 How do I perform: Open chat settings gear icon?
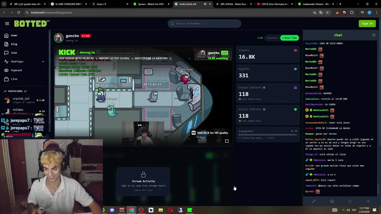374,35
